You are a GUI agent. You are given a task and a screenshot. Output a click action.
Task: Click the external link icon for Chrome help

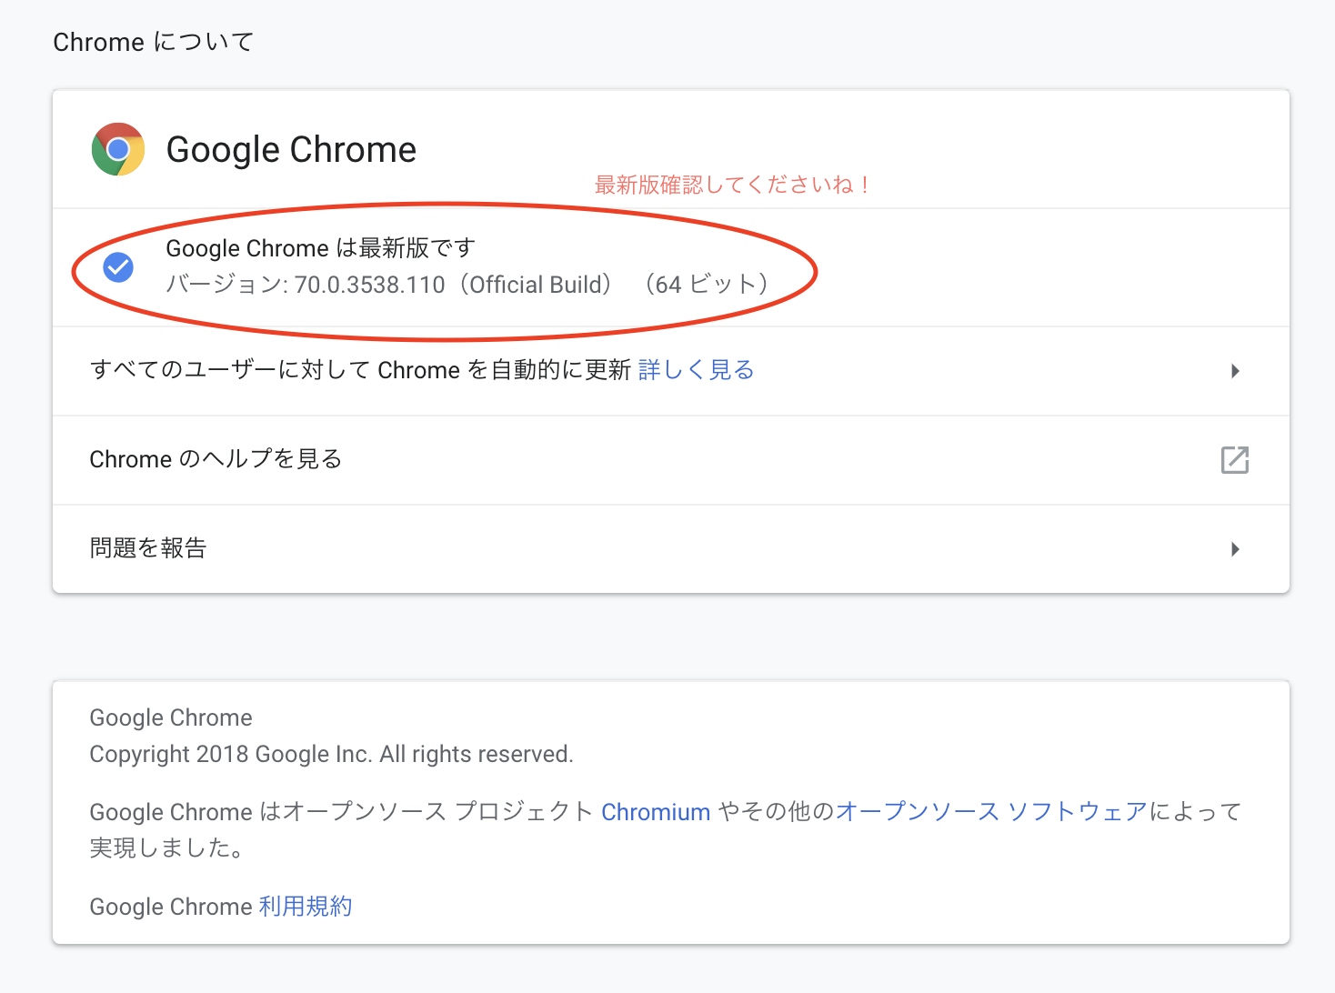pos(1234,460)
